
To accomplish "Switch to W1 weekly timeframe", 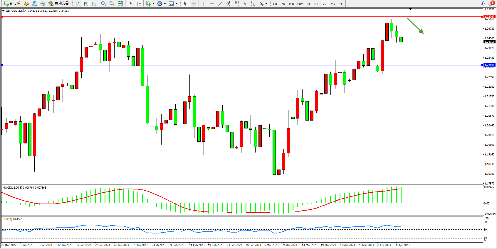I will point(333,4).
